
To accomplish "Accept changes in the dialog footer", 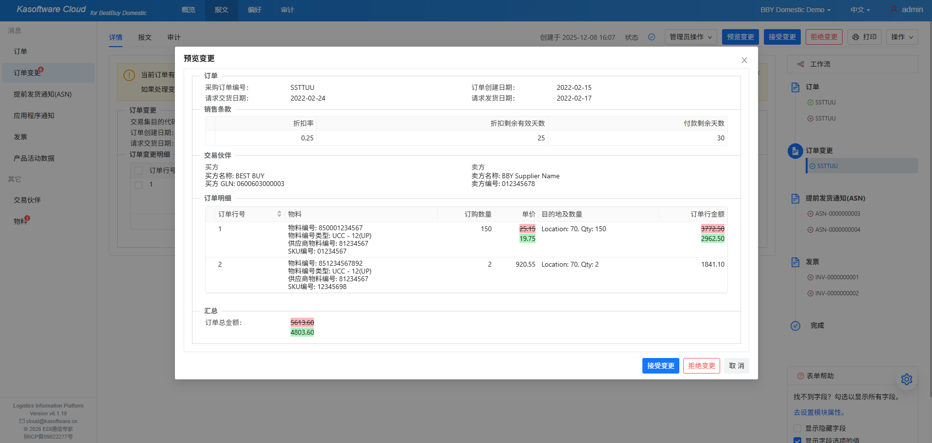I will point(660,366).
